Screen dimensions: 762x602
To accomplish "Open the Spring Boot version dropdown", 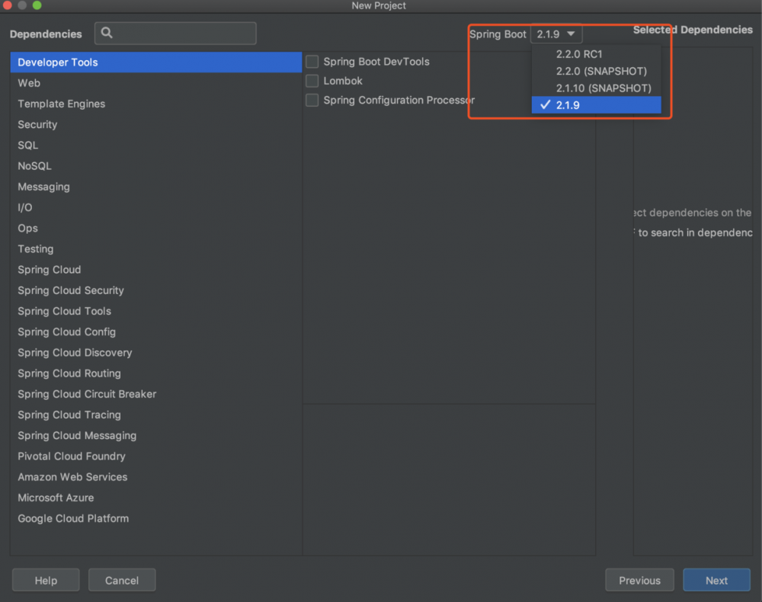I will pos(557,34).
